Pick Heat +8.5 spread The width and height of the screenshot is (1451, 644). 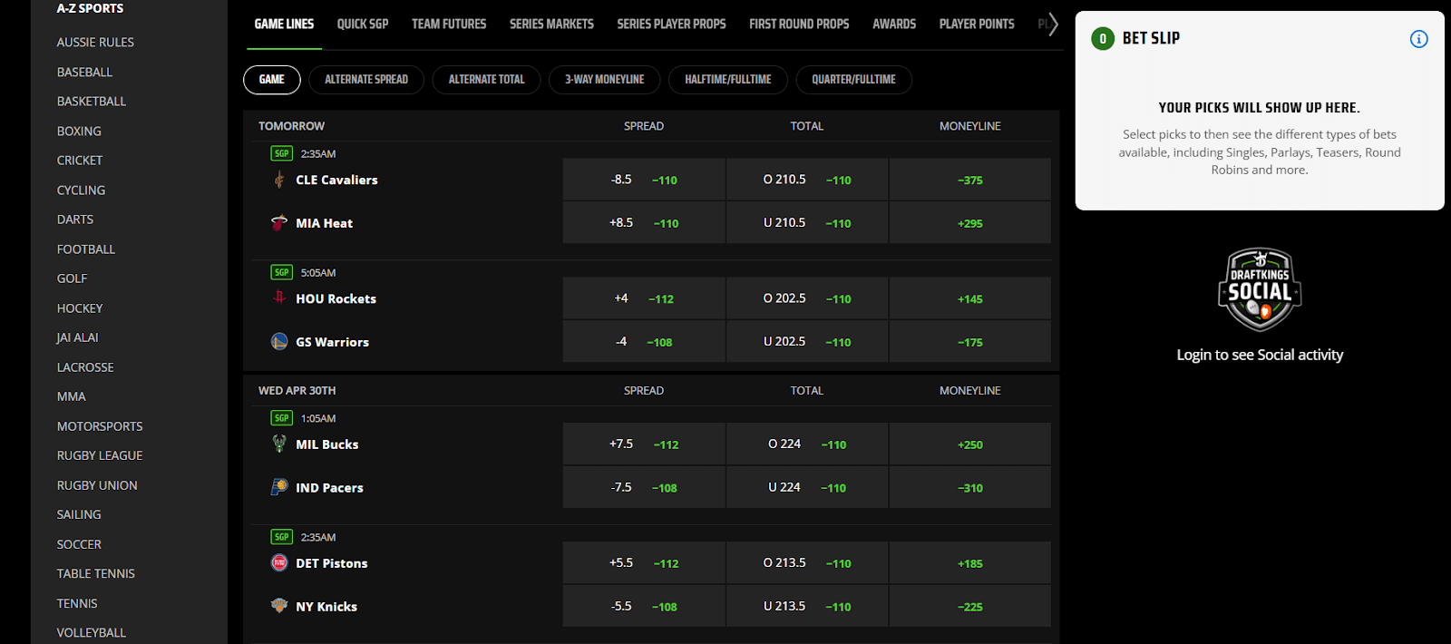click(644, 222)
